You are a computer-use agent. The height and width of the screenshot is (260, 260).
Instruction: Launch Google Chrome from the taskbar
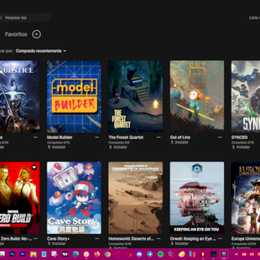107,254
